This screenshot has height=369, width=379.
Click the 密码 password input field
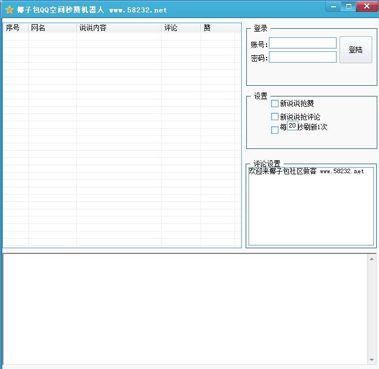[302, 57]
